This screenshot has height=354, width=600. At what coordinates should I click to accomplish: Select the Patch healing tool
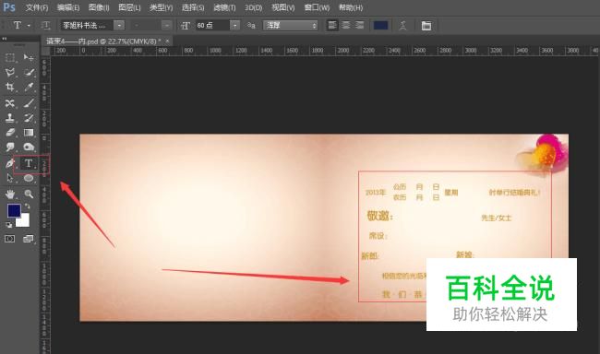[10, 103]
